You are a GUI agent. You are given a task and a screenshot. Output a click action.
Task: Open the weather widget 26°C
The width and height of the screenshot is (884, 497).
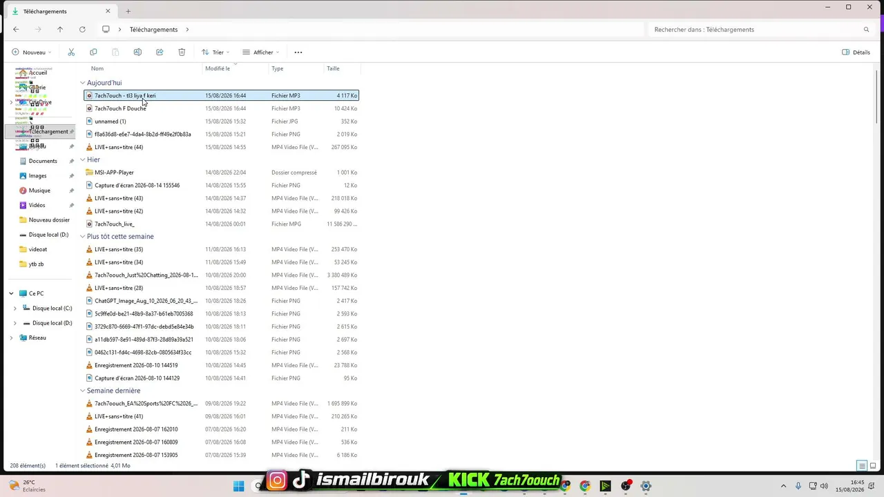tap(28, 486)
